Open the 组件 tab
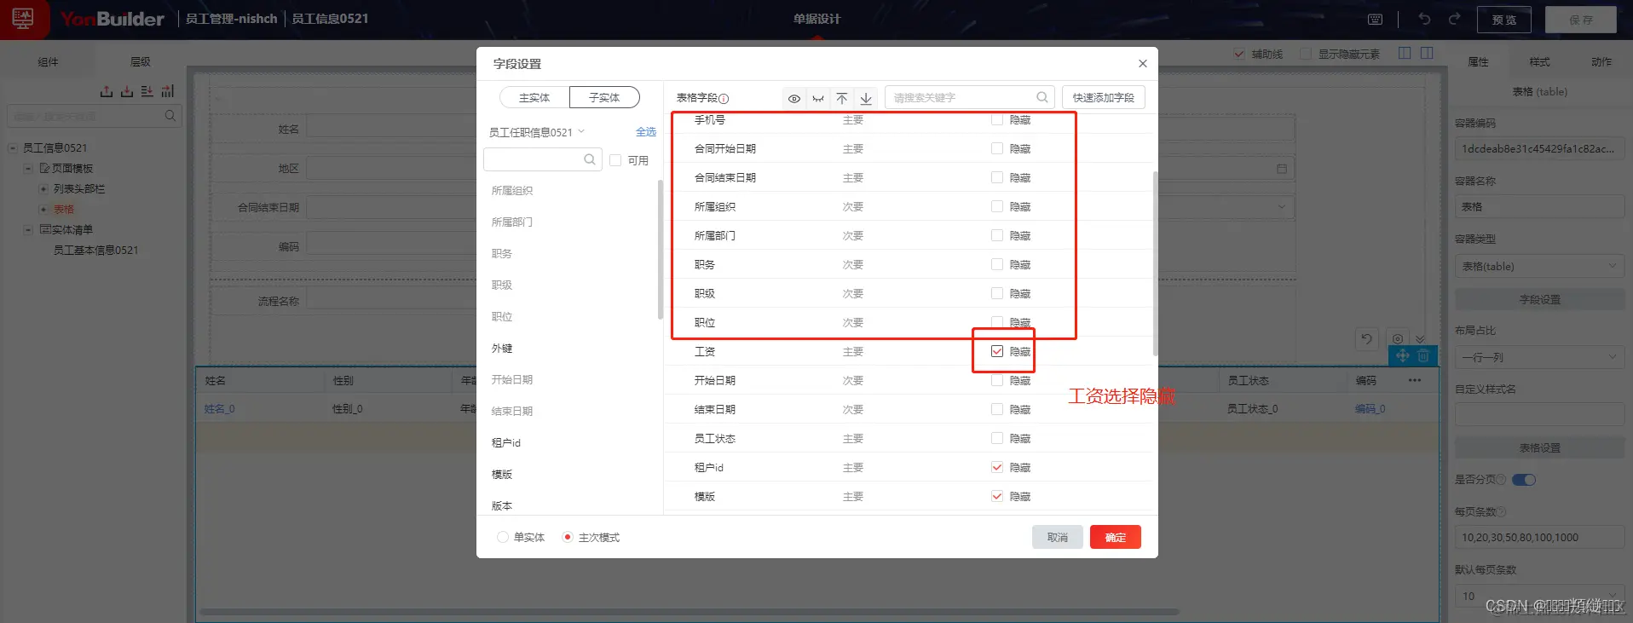Image resolution: width=1633 pixels, height=623 pixels. [48, 61]
